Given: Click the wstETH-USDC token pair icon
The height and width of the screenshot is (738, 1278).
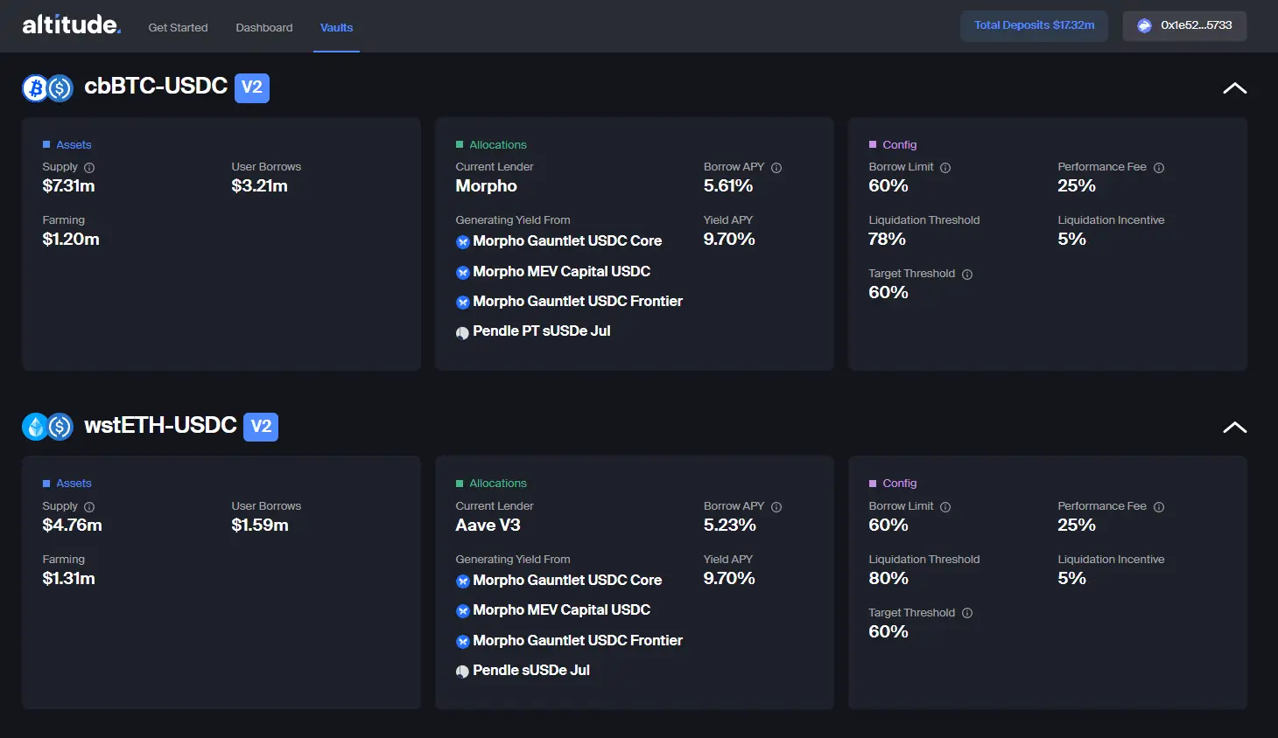Looking at the screenshot, I should pyautogui.click(x=47, y=427).
